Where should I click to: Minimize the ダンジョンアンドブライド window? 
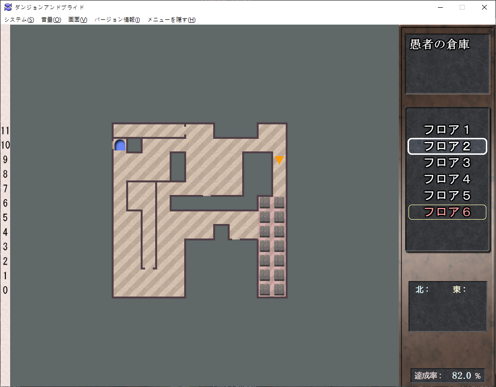pyautogui.click(x=440, y=7)
